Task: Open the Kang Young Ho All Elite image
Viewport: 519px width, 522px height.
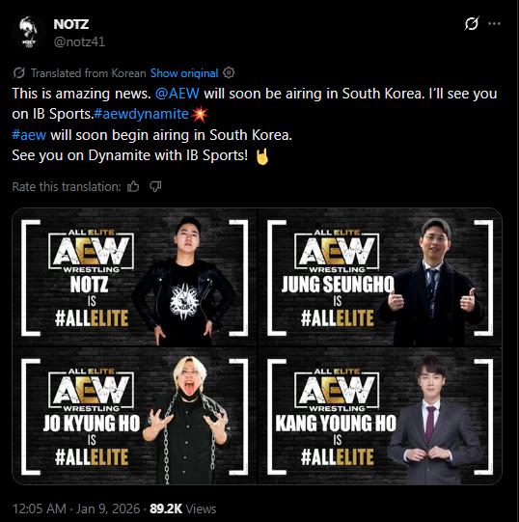Action: [x=380, y=416]
